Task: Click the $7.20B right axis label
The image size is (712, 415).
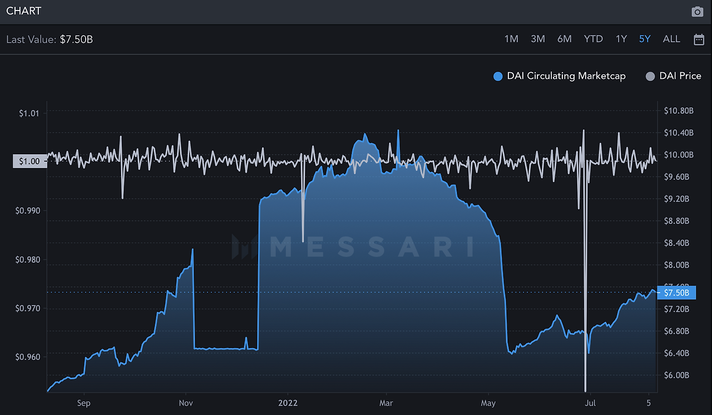Action: (x=676, y=309)
